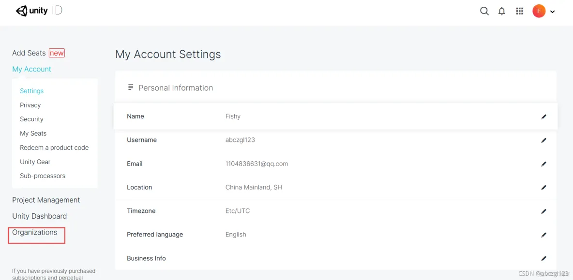
Task: Open the Security submenu item
Action: [x=31, y=119]
